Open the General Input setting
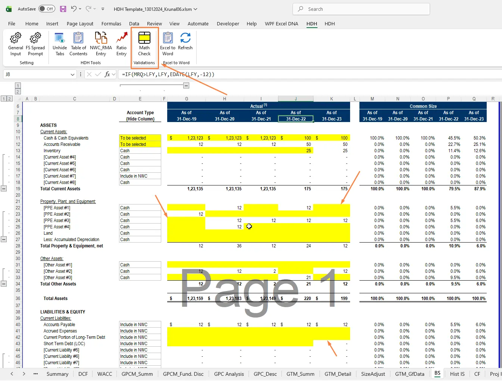The height and width of the screenshot is (381, 502). (16, 44)
